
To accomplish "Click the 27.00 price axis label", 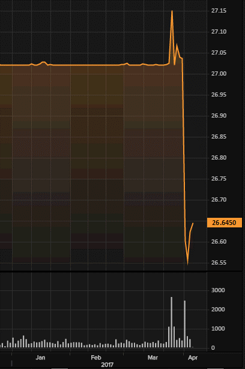I will click(x=219, y=74).
